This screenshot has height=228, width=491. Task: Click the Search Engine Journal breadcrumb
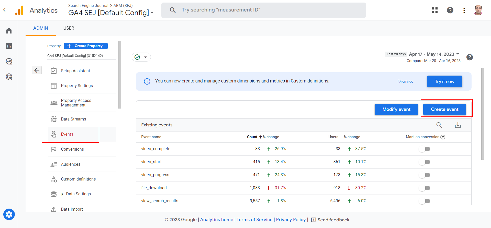click(88, 5)
